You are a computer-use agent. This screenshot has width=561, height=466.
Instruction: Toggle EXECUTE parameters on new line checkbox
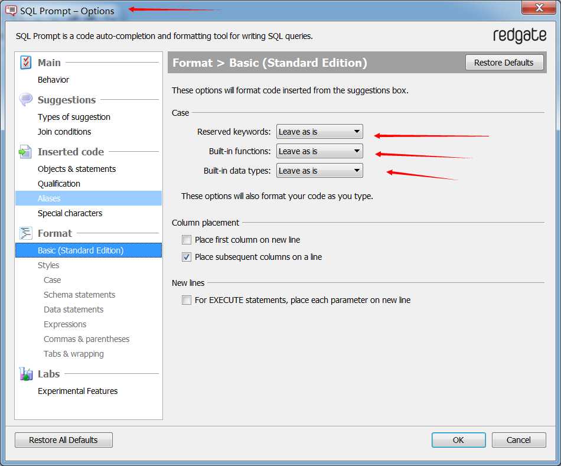(x=187, y=300)
